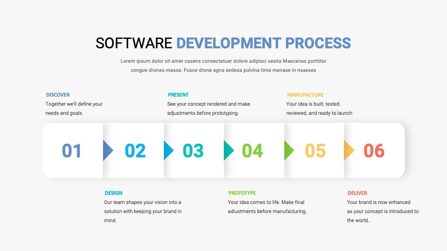Select the number 02 step
The height and width of the screenshot is (251, 447).
tap(135, 151)
